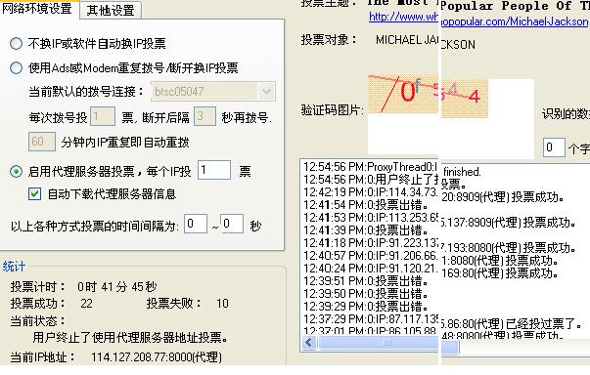Click the second time-interval field before 秒
Image resolution: width=590 pixels, height=375 pixels.
232,224
